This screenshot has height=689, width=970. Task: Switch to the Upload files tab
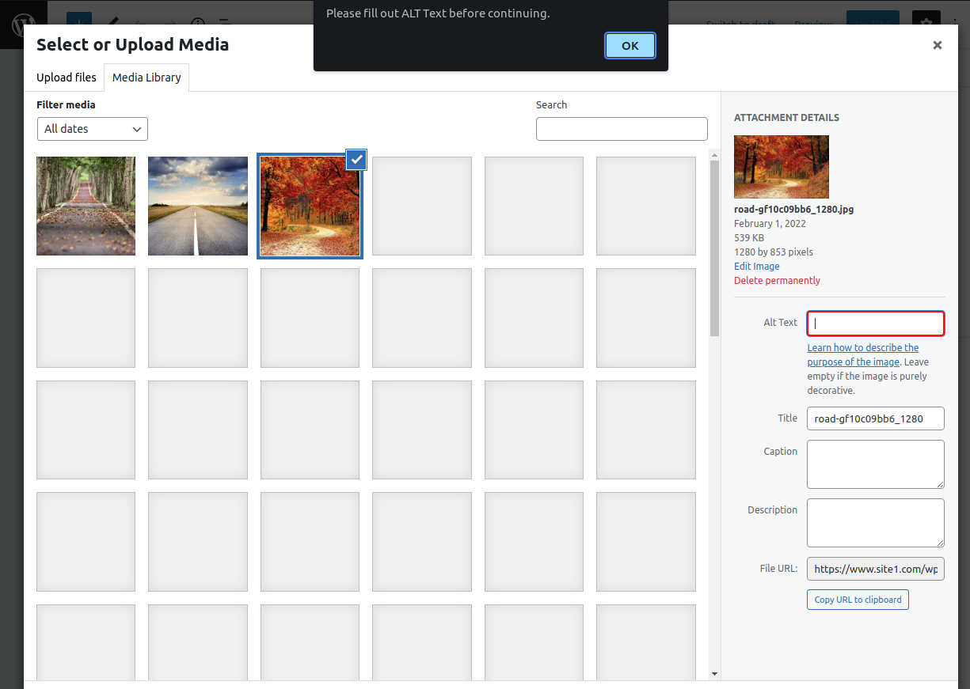(67, 78)
